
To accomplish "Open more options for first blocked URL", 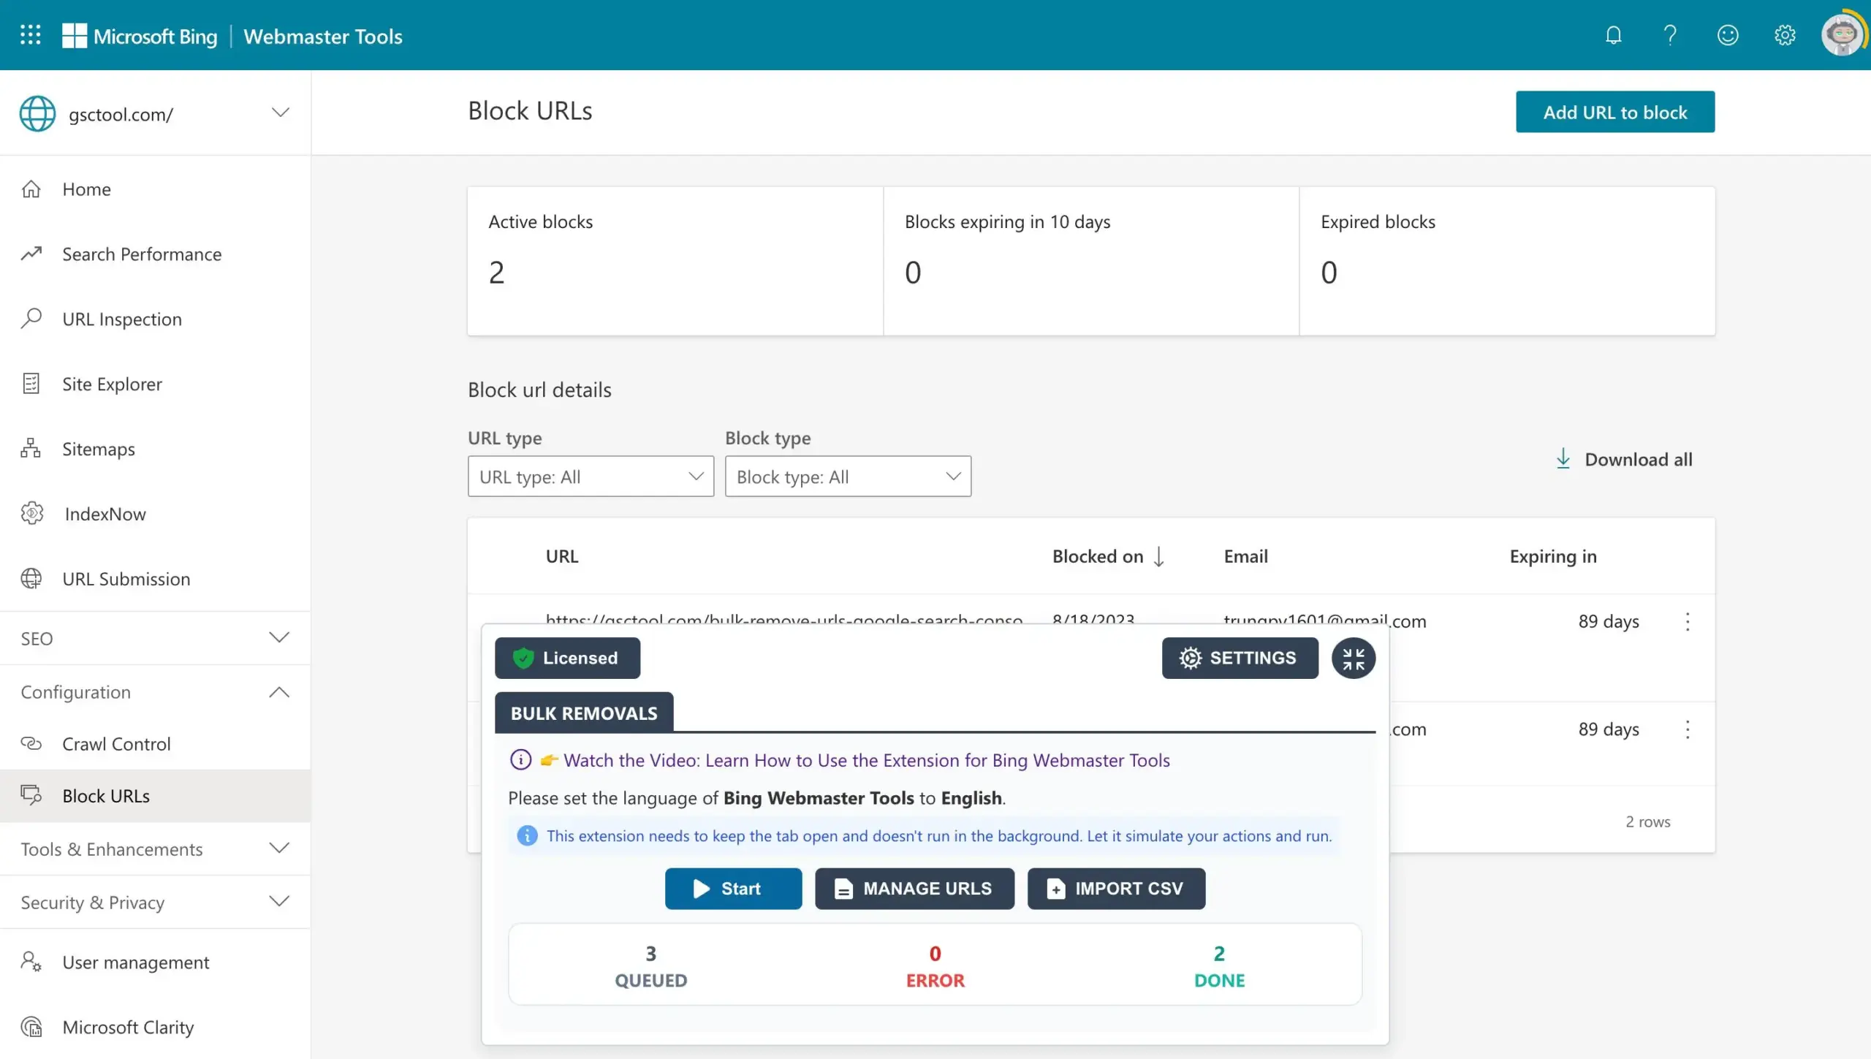I will pyautogui.click(x=1687, y=622).
